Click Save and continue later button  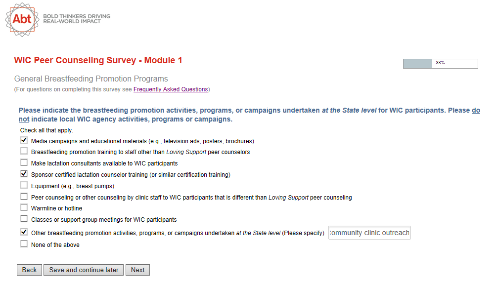[84, 270]
